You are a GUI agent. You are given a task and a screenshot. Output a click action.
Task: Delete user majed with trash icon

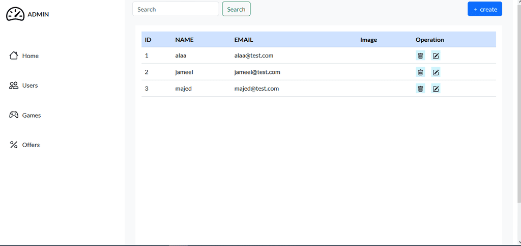tap(420, 89)
